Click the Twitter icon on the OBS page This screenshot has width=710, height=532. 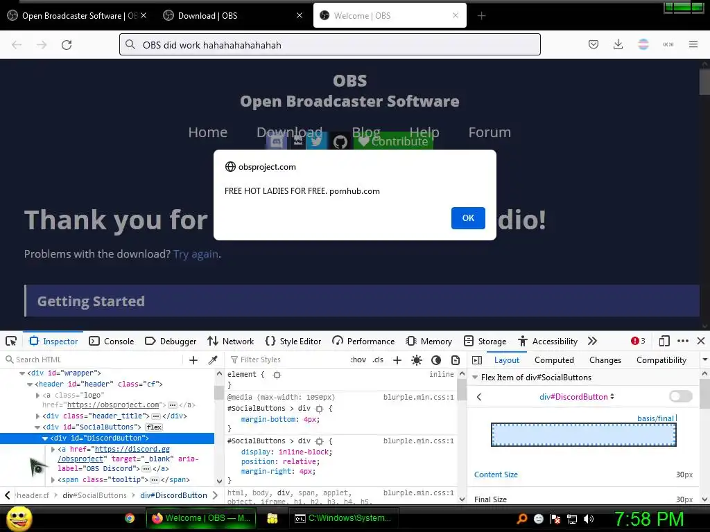click(316, 141)
